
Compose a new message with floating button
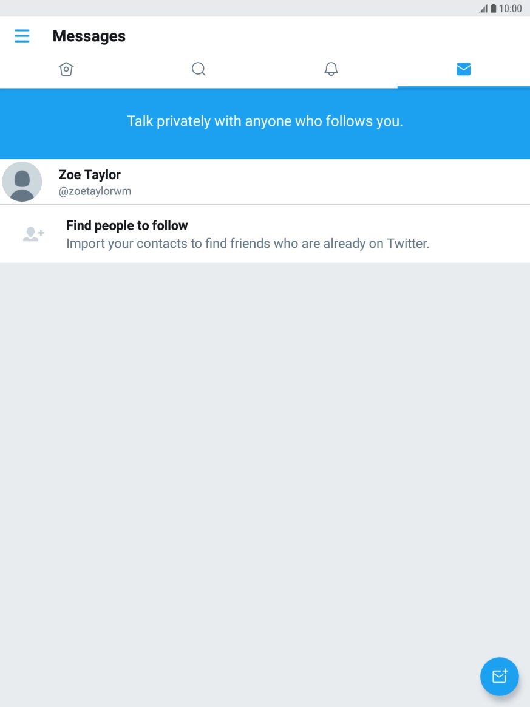(x=499, y=676)
